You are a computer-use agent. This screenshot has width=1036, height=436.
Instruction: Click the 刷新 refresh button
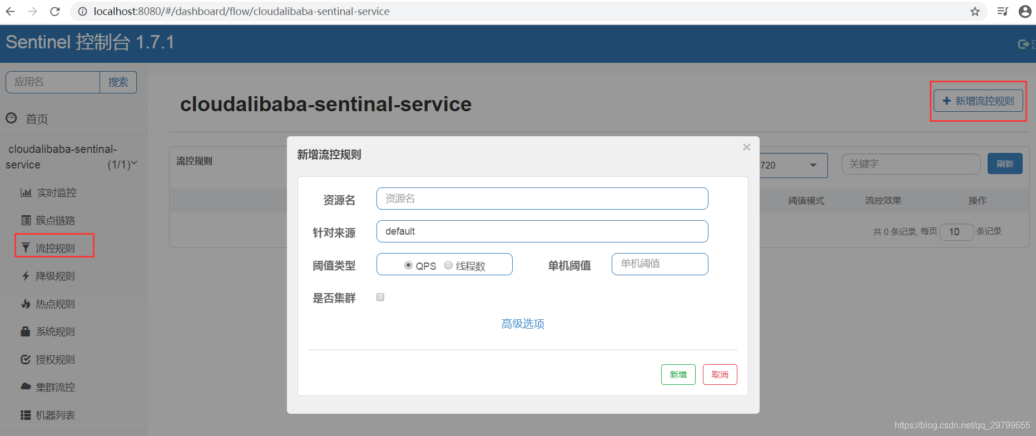(x=1005, y=163)
